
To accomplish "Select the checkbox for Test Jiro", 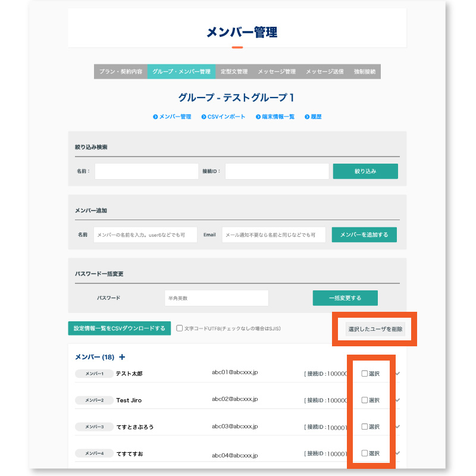I will [365, 400].
